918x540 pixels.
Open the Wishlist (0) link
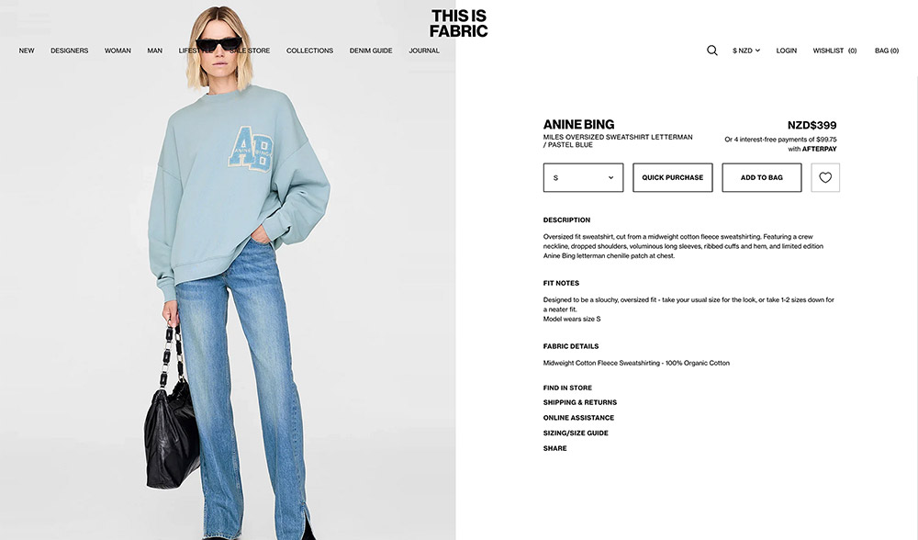834,51
